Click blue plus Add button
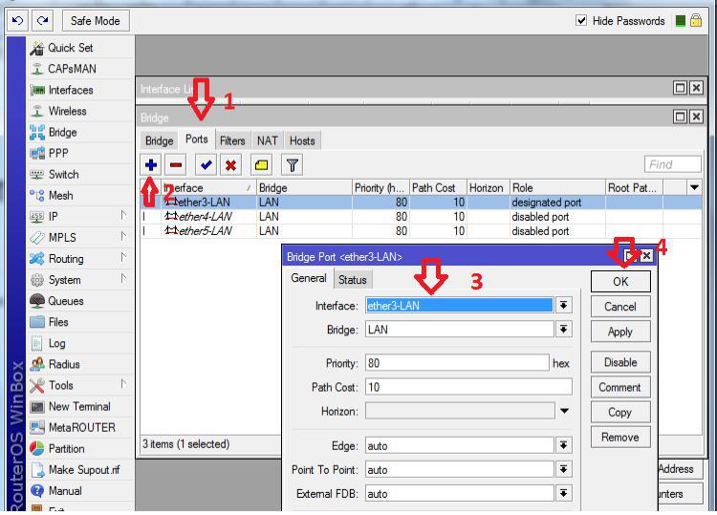Viewport: 717px width, 515px height. [151, 165]
